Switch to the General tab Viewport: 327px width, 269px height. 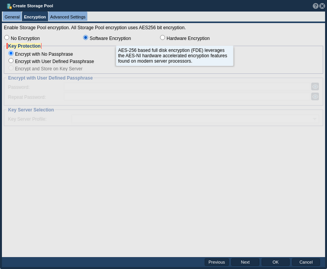[x=12, y=17]
